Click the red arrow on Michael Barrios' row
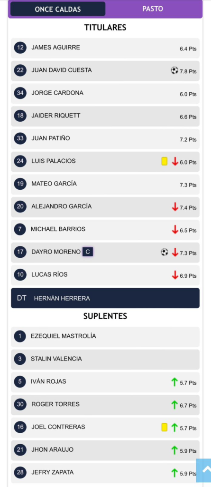Screen dimensions: 211x487 (175, 230)
